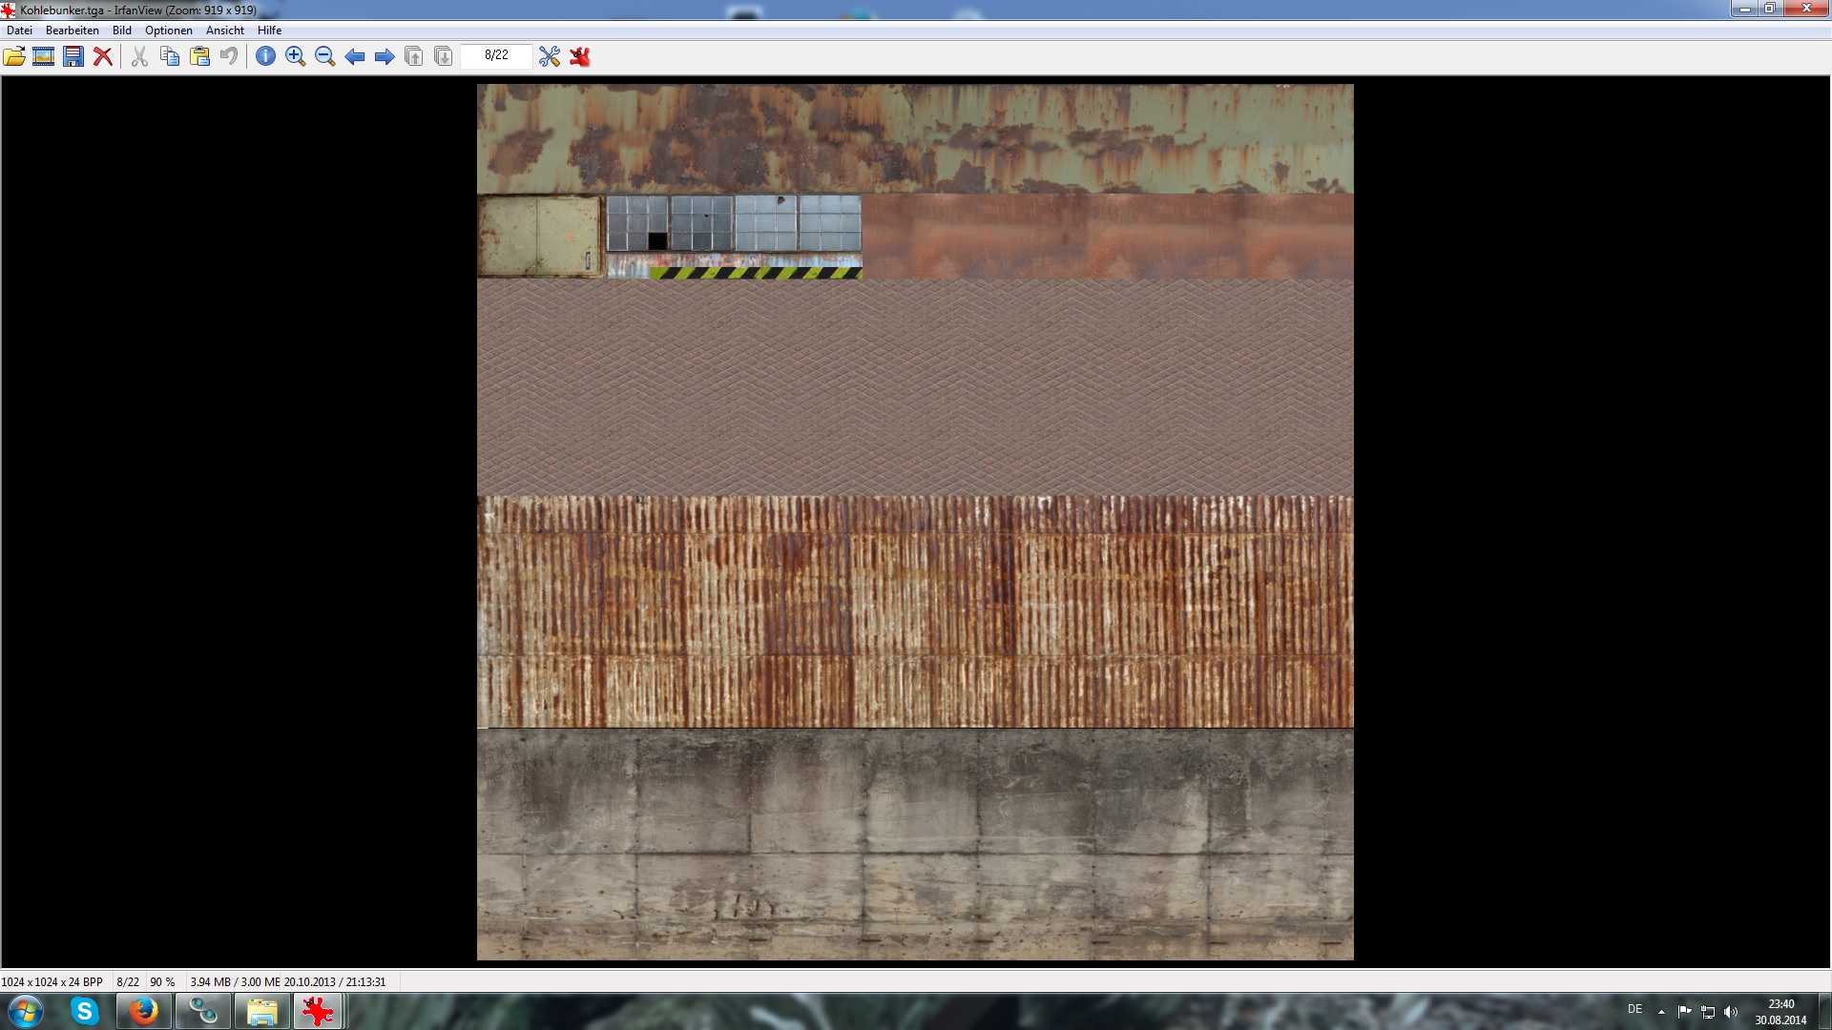Screen dimensions: 1832x1030
Task: Show hidden tray icons via the arrow
Action: (1661, 1011)
